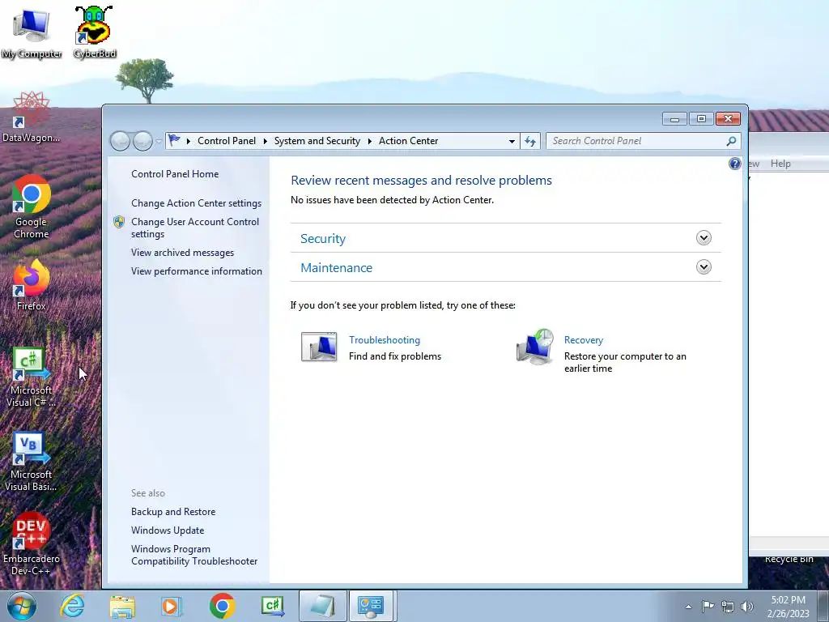Click the Troubleshooting computer icon
This screenshot has height=622, width=829.
[319, 347]
